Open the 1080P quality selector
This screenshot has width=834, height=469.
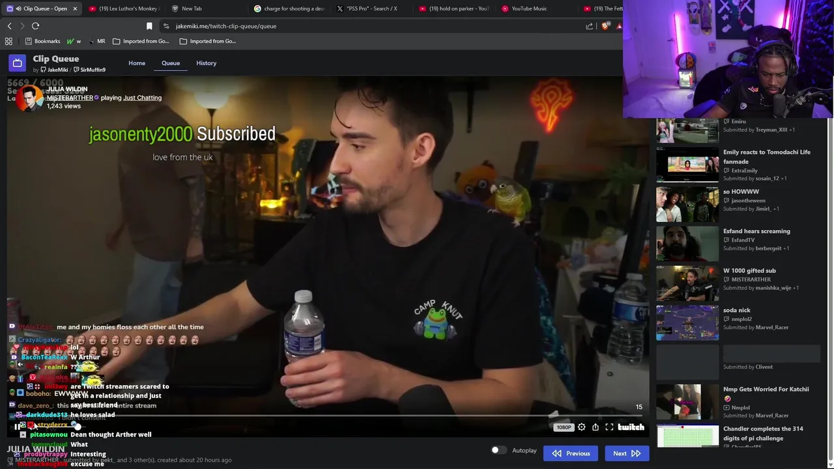564,427
